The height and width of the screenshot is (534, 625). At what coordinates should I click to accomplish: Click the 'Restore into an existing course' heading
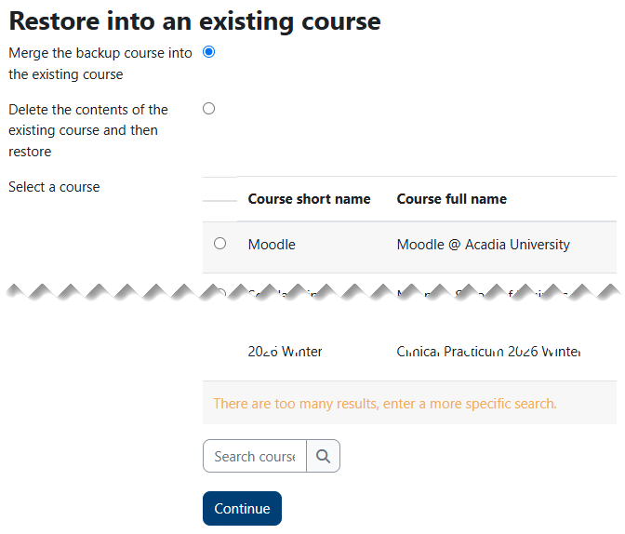[x=194, y=21]
